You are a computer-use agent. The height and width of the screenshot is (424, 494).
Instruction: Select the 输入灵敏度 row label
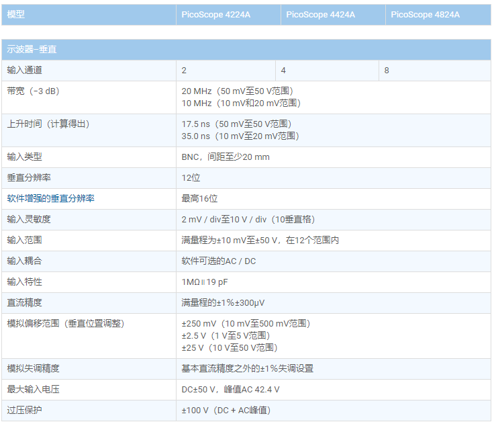pos(29,219)
